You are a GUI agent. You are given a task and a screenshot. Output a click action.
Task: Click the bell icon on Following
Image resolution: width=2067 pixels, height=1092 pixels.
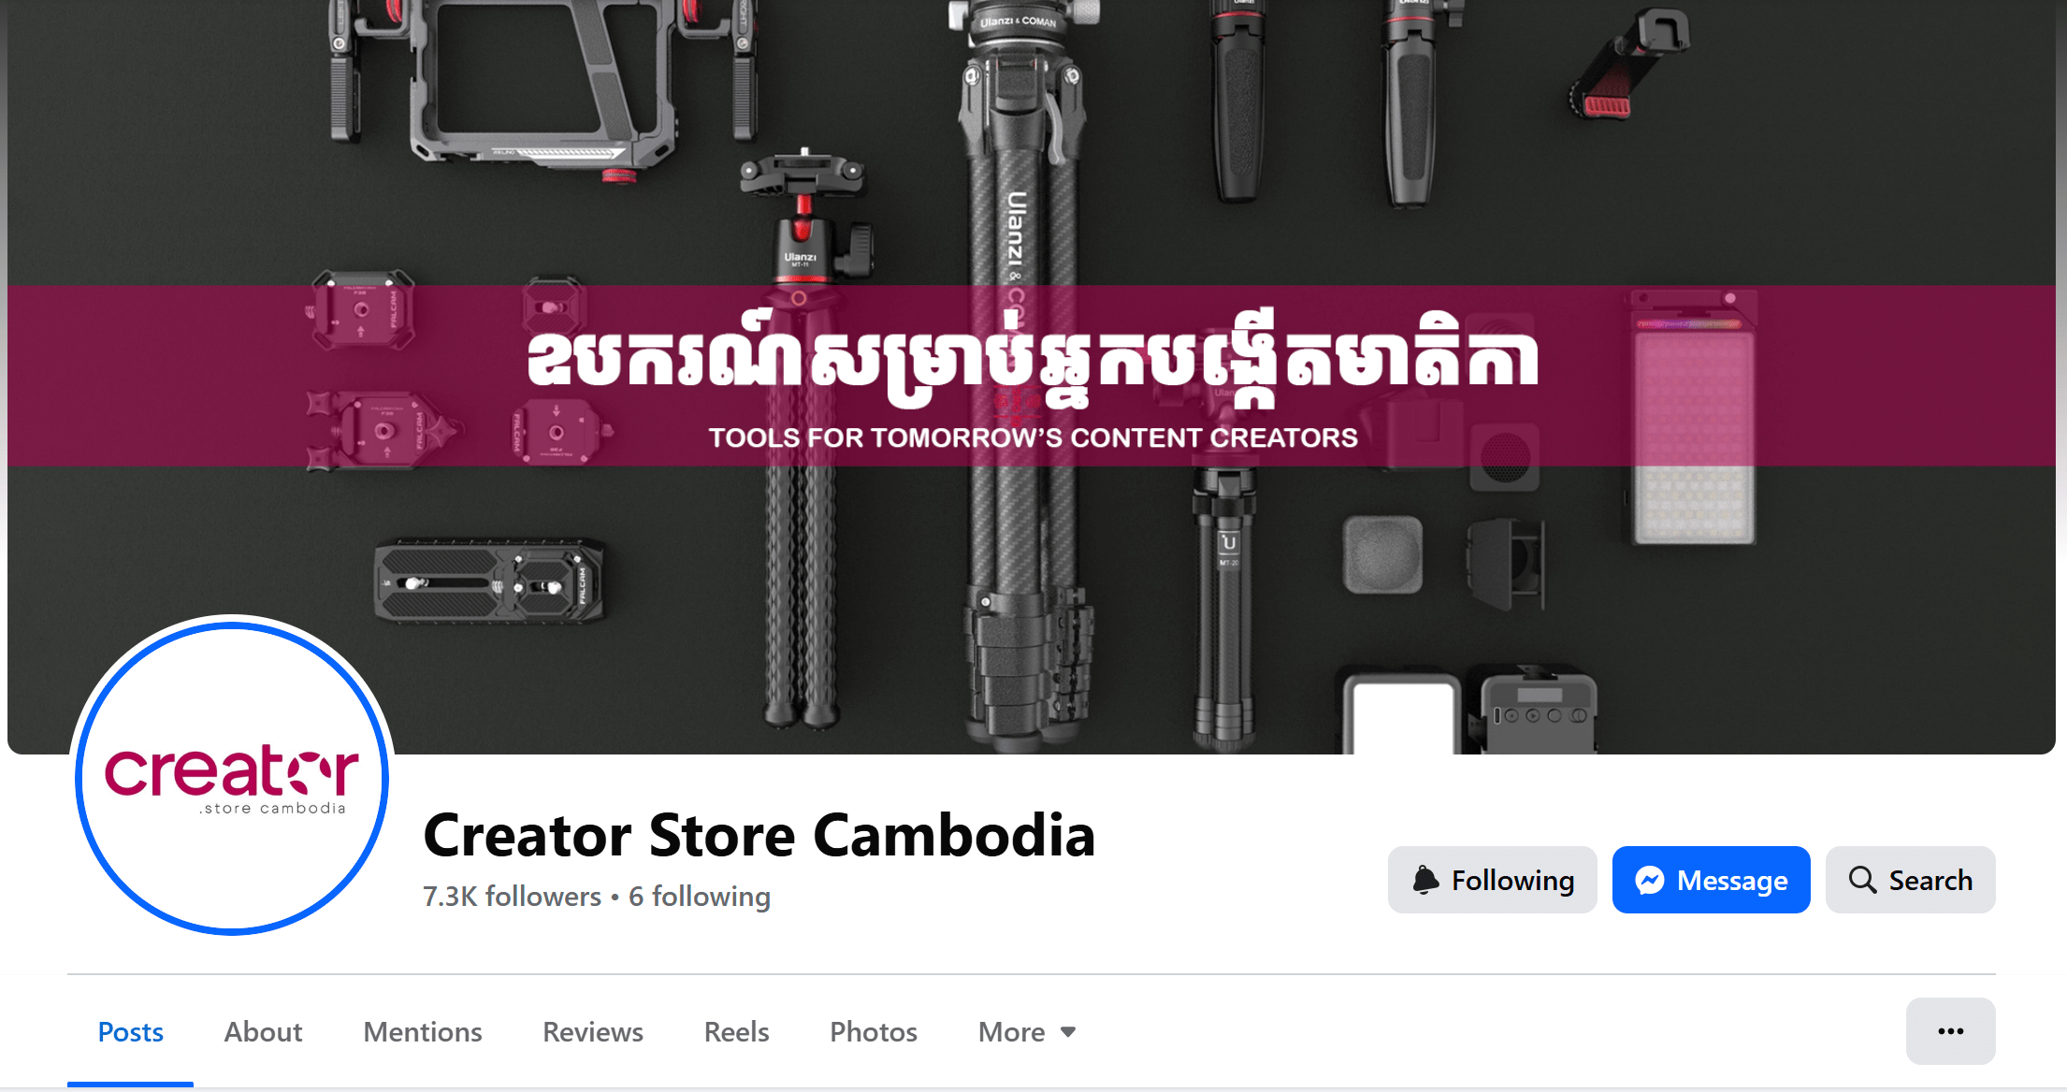coord(1425,880)
